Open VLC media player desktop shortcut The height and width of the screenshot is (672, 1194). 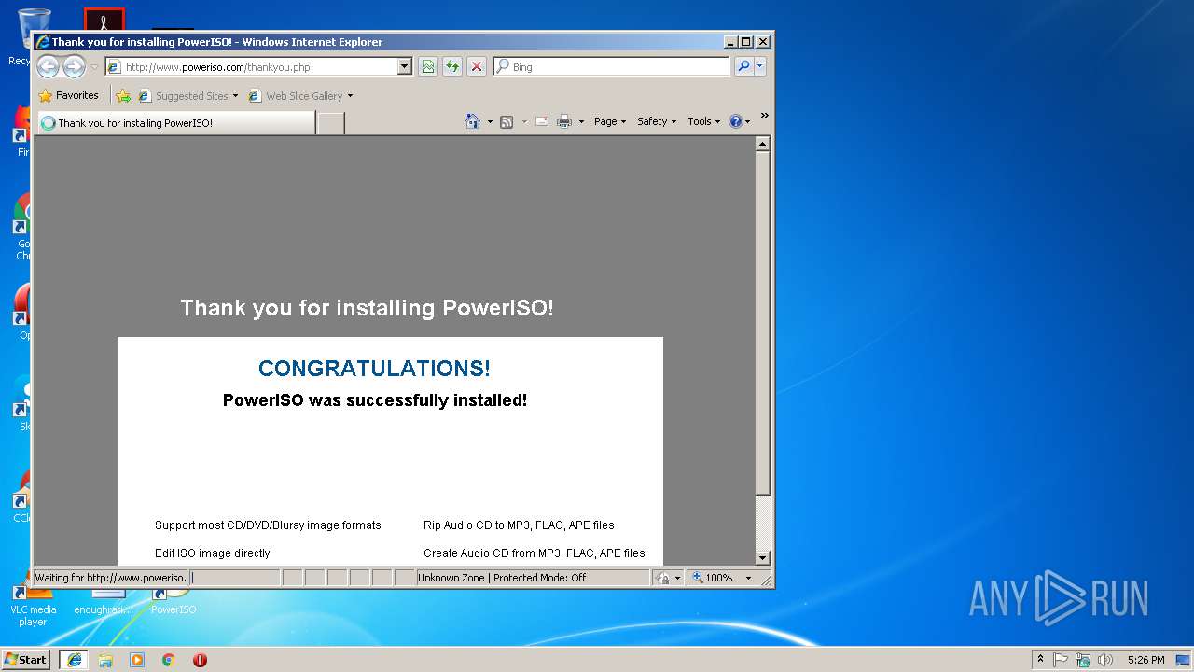[x=33, y=605]
